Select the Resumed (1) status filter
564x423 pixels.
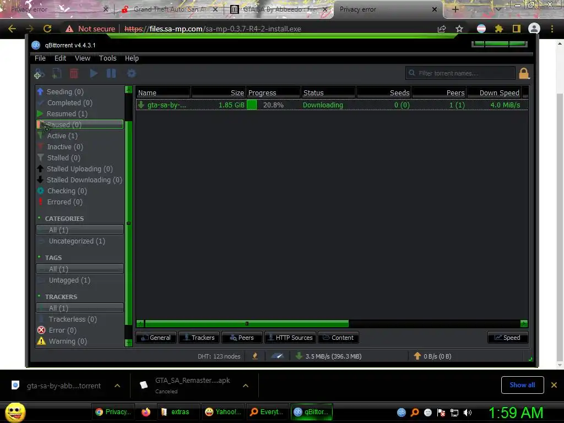pyautogui.click(x=79, y=113)
